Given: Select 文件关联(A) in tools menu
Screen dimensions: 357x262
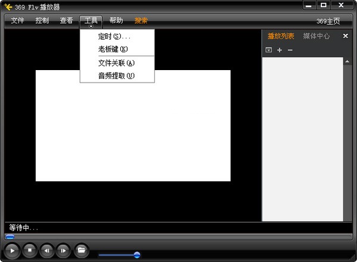Looking at the screenshot, I should (x=117, y=63).
